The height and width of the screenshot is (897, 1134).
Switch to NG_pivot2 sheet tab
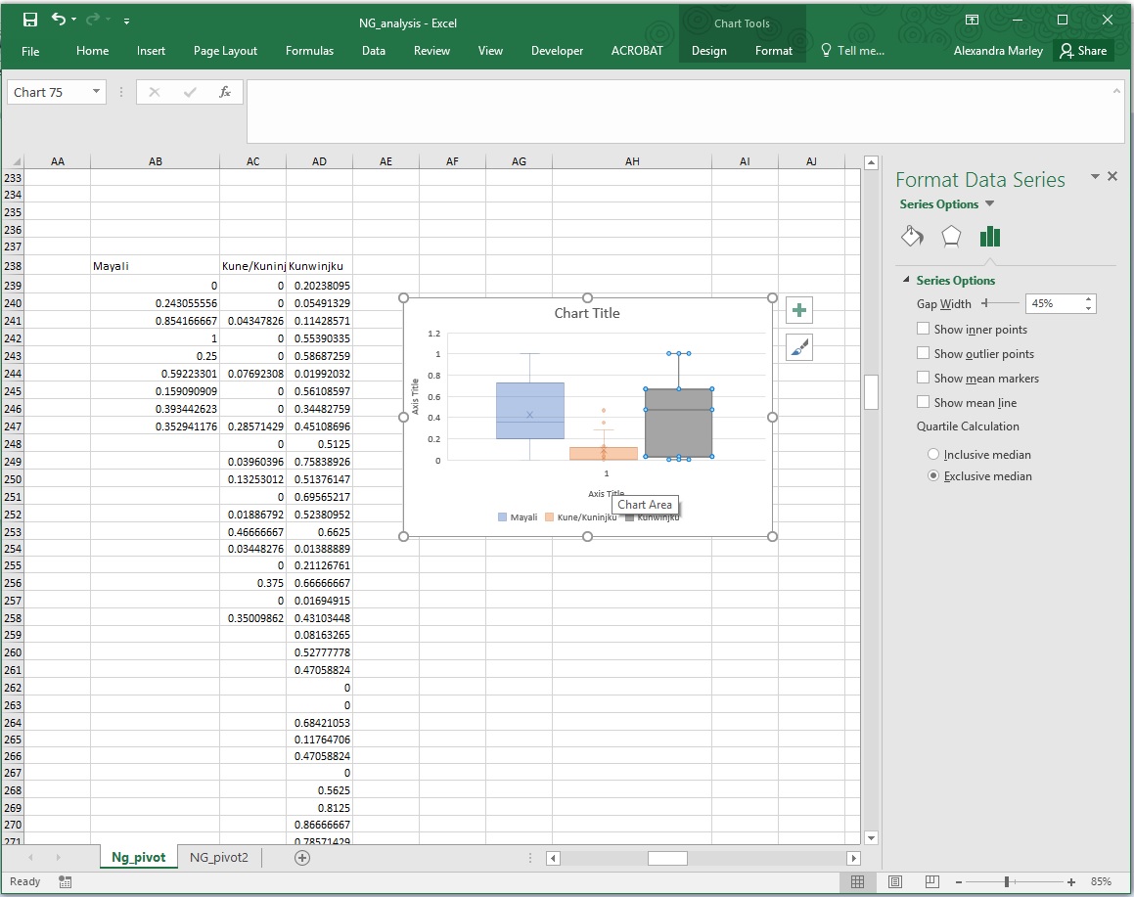(219, 858)
